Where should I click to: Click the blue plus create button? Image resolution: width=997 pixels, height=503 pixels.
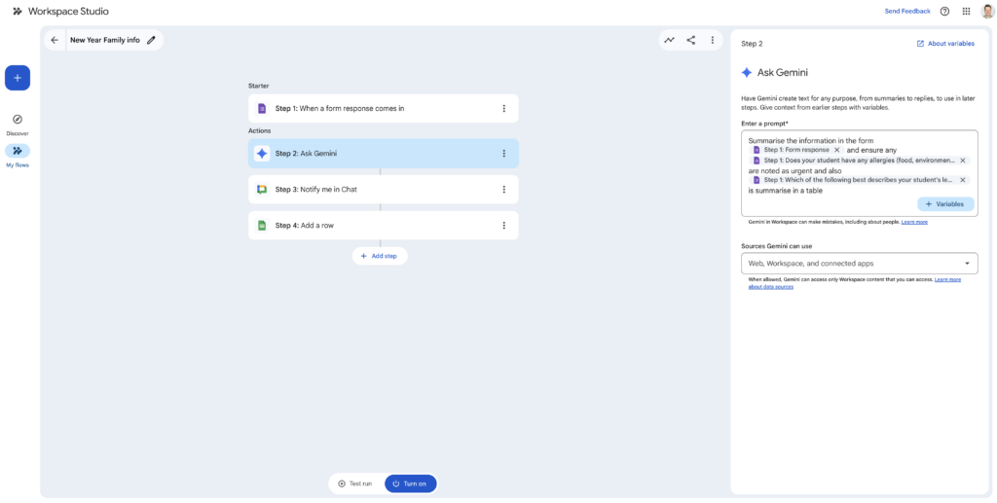[x=18, y=78]
